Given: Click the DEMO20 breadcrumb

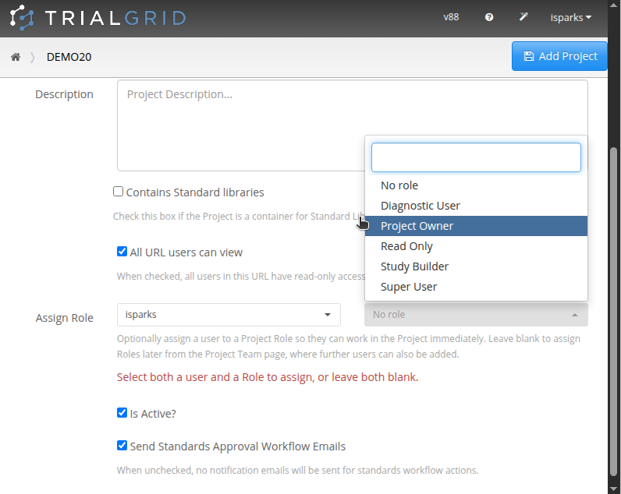Looking at the screenshot, I should click(69, 57).
